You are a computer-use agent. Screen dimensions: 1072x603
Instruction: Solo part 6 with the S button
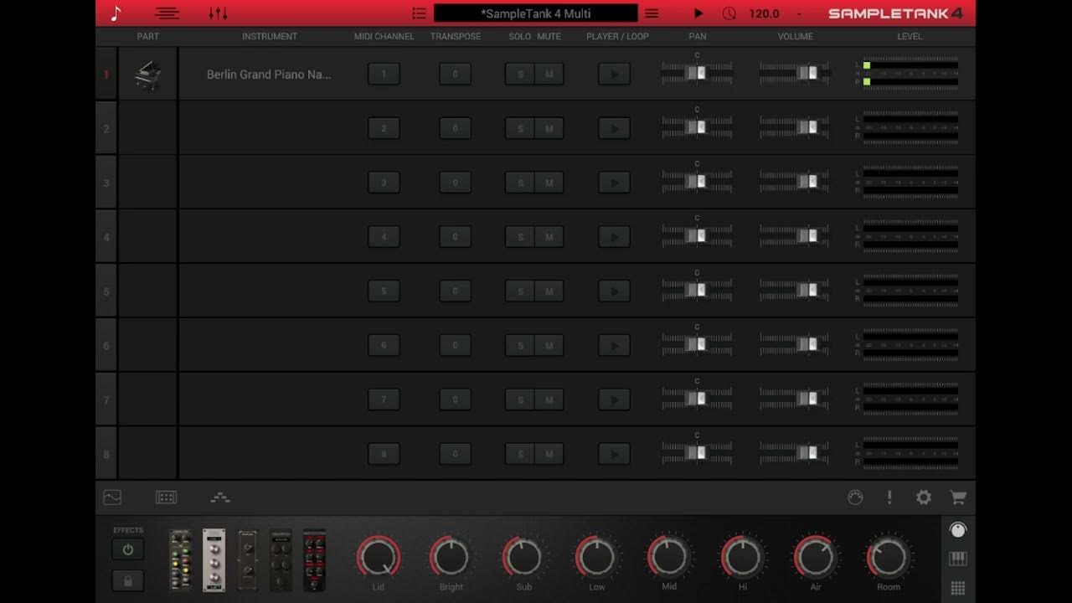[x=520, y=345]
